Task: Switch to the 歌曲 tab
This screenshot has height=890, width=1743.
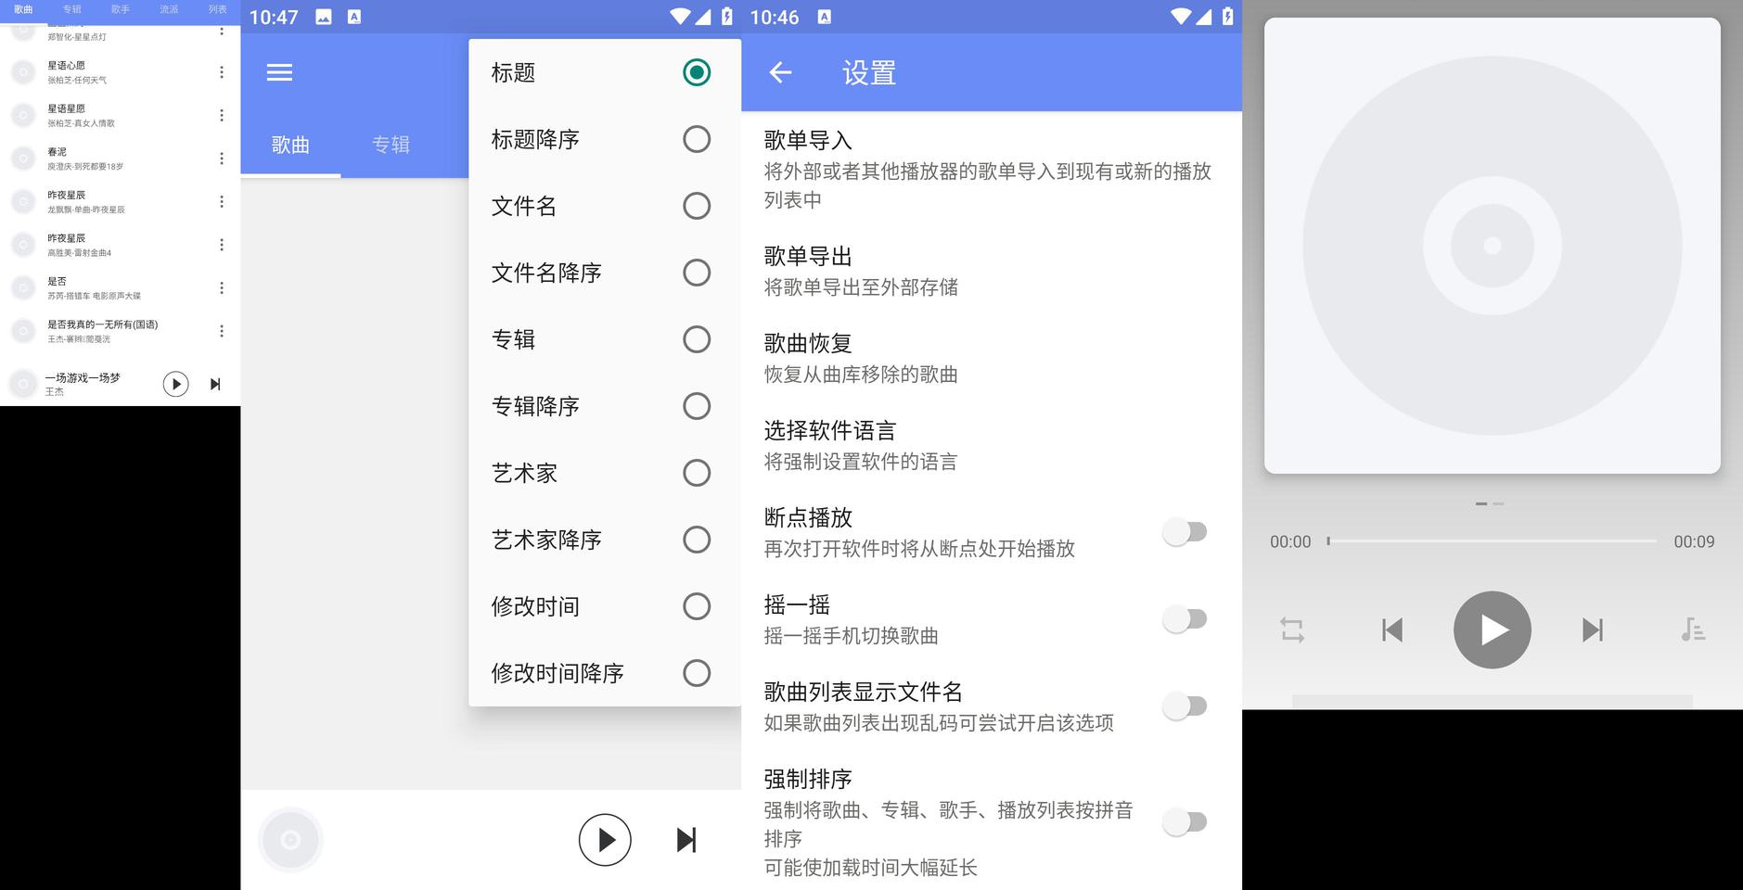Action: coord(290,145)
